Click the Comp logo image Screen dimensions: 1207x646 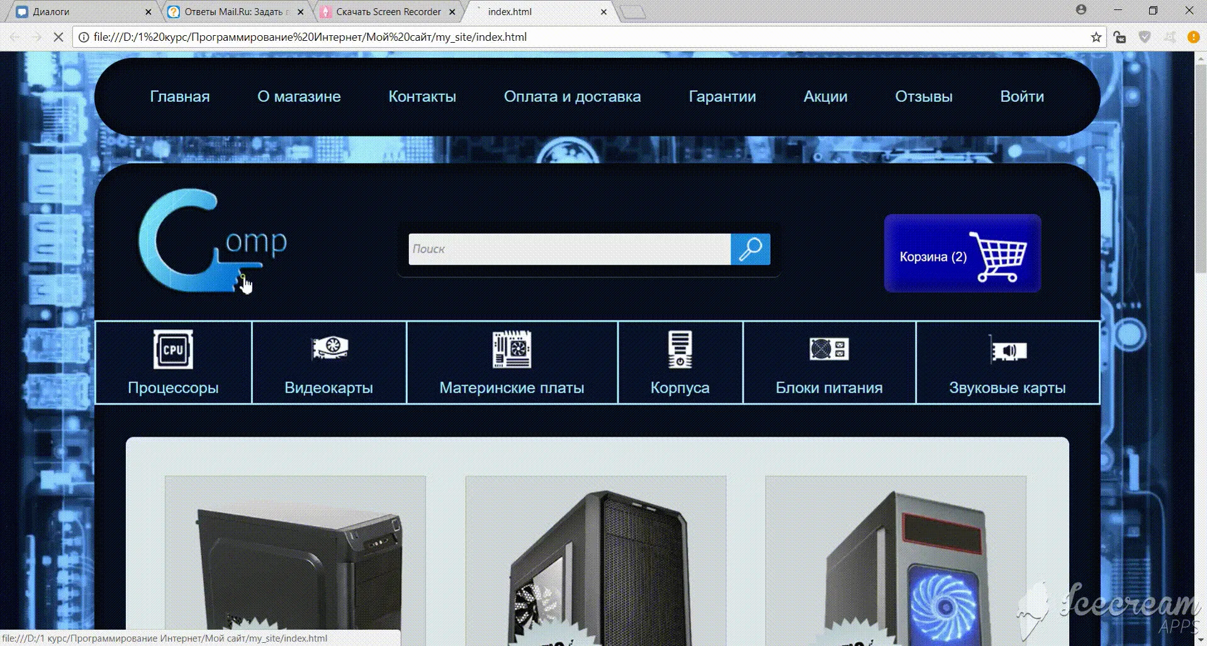[213, 241]
